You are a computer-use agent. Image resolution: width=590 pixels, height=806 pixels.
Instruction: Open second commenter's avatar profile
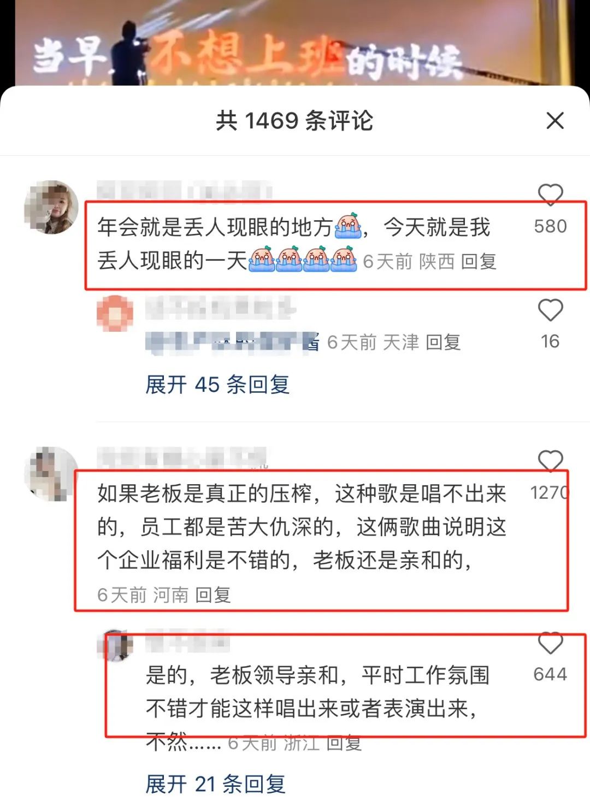click(x=51, y=474)
